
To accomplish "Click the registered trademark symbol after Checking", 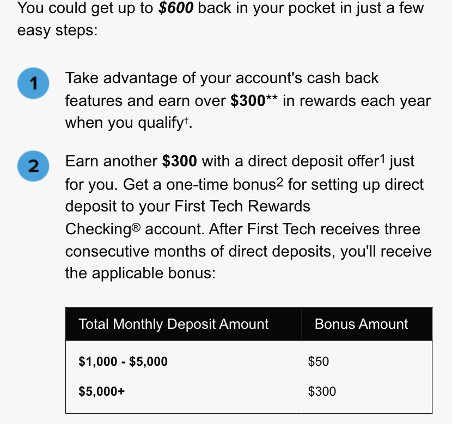I will click(x=136, y=228).
